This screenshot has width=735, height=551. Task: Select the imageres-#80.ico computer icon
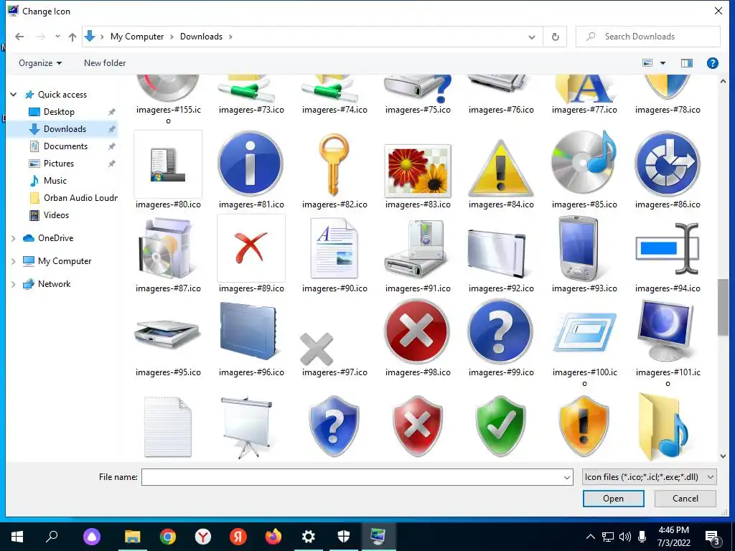click(x=168, y=164)
